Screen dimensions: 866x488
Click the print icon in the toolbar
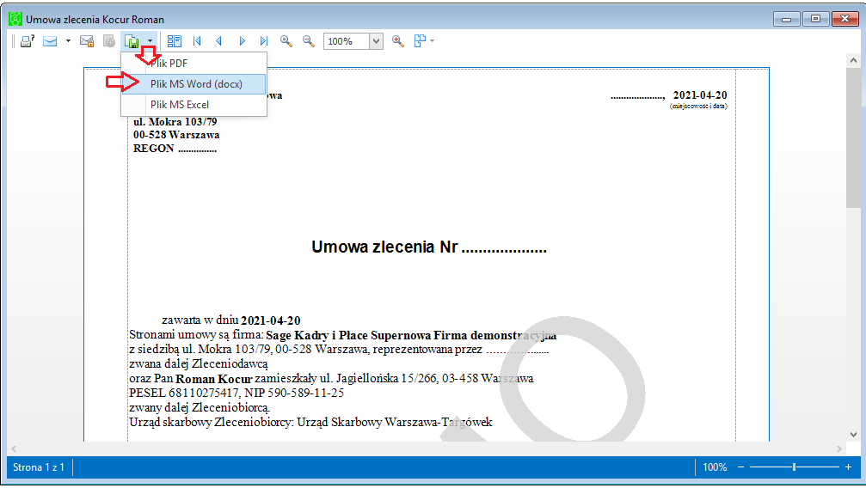pos(28,41)
